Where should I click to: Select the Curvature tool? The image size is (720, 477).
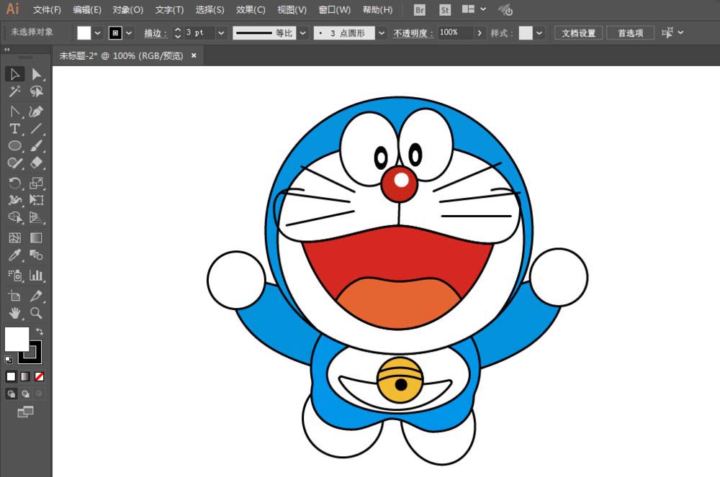tap(36, 112)
